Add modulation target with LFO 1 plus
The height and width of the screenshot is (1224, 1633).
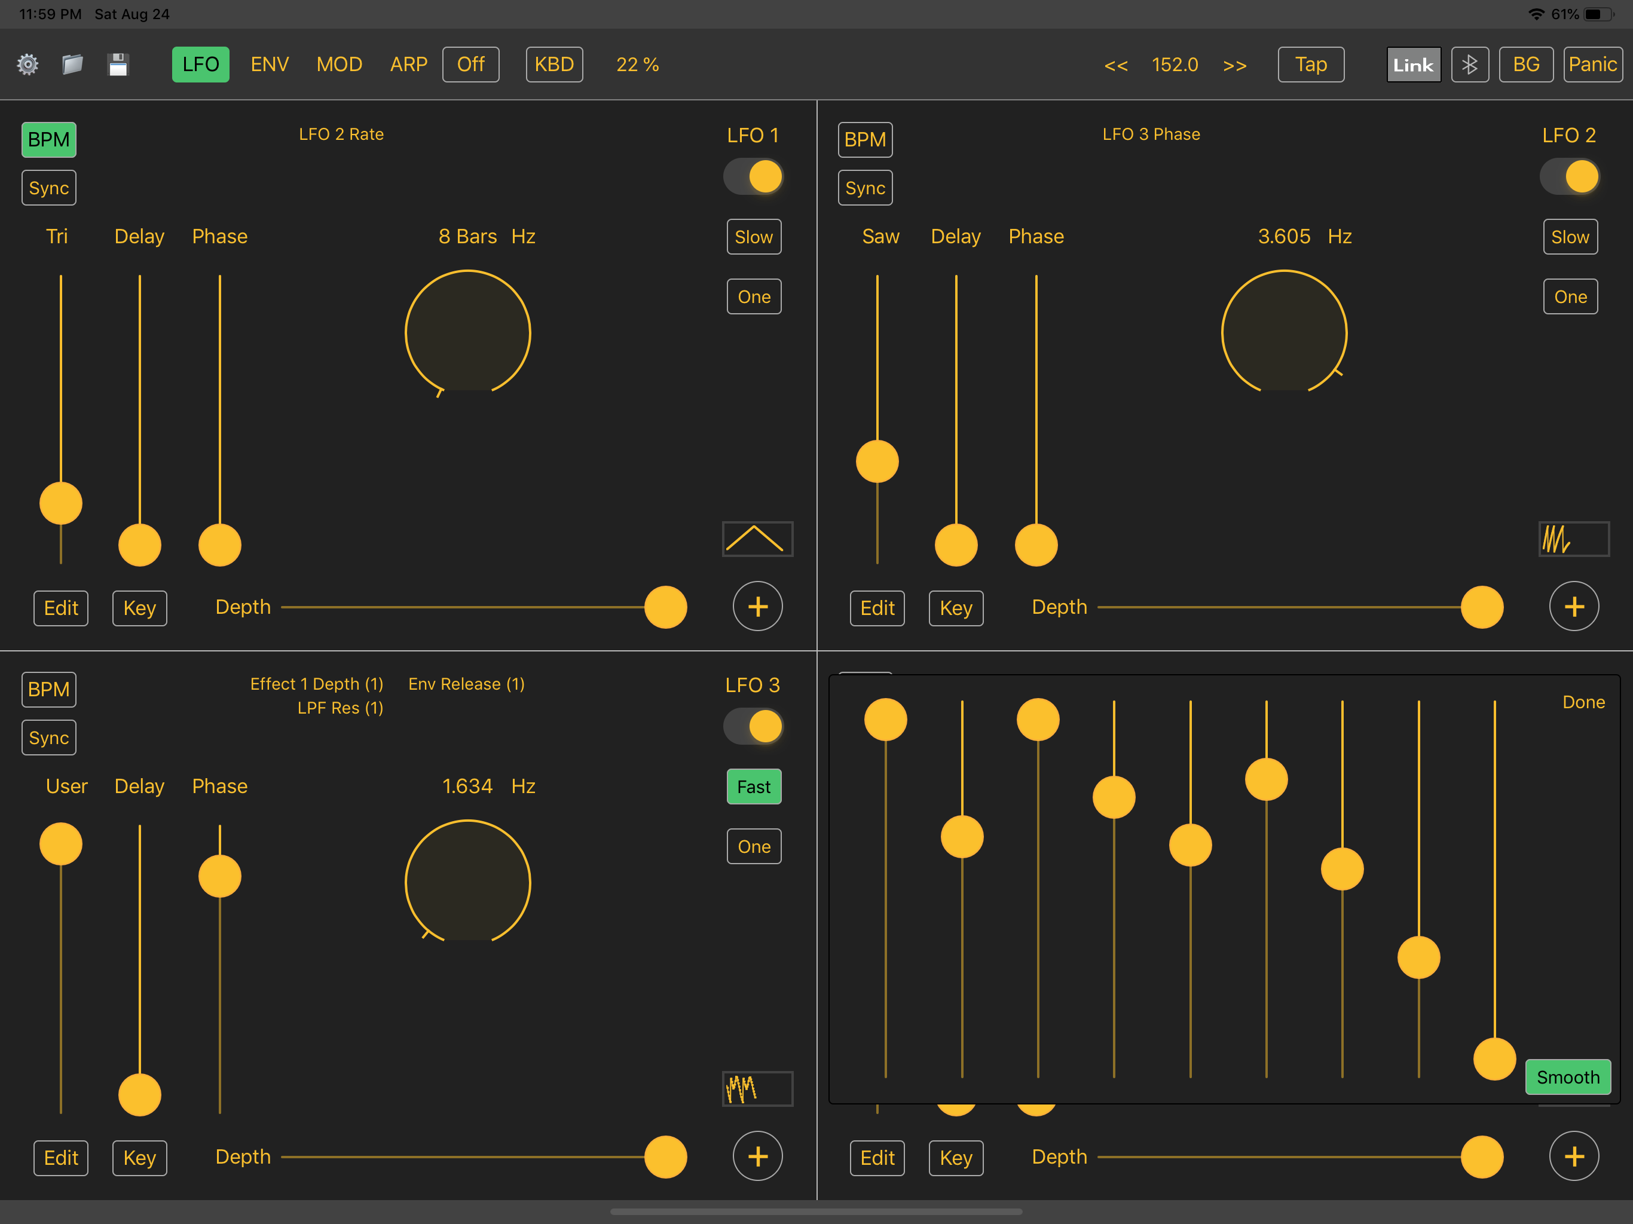point(757,607)
